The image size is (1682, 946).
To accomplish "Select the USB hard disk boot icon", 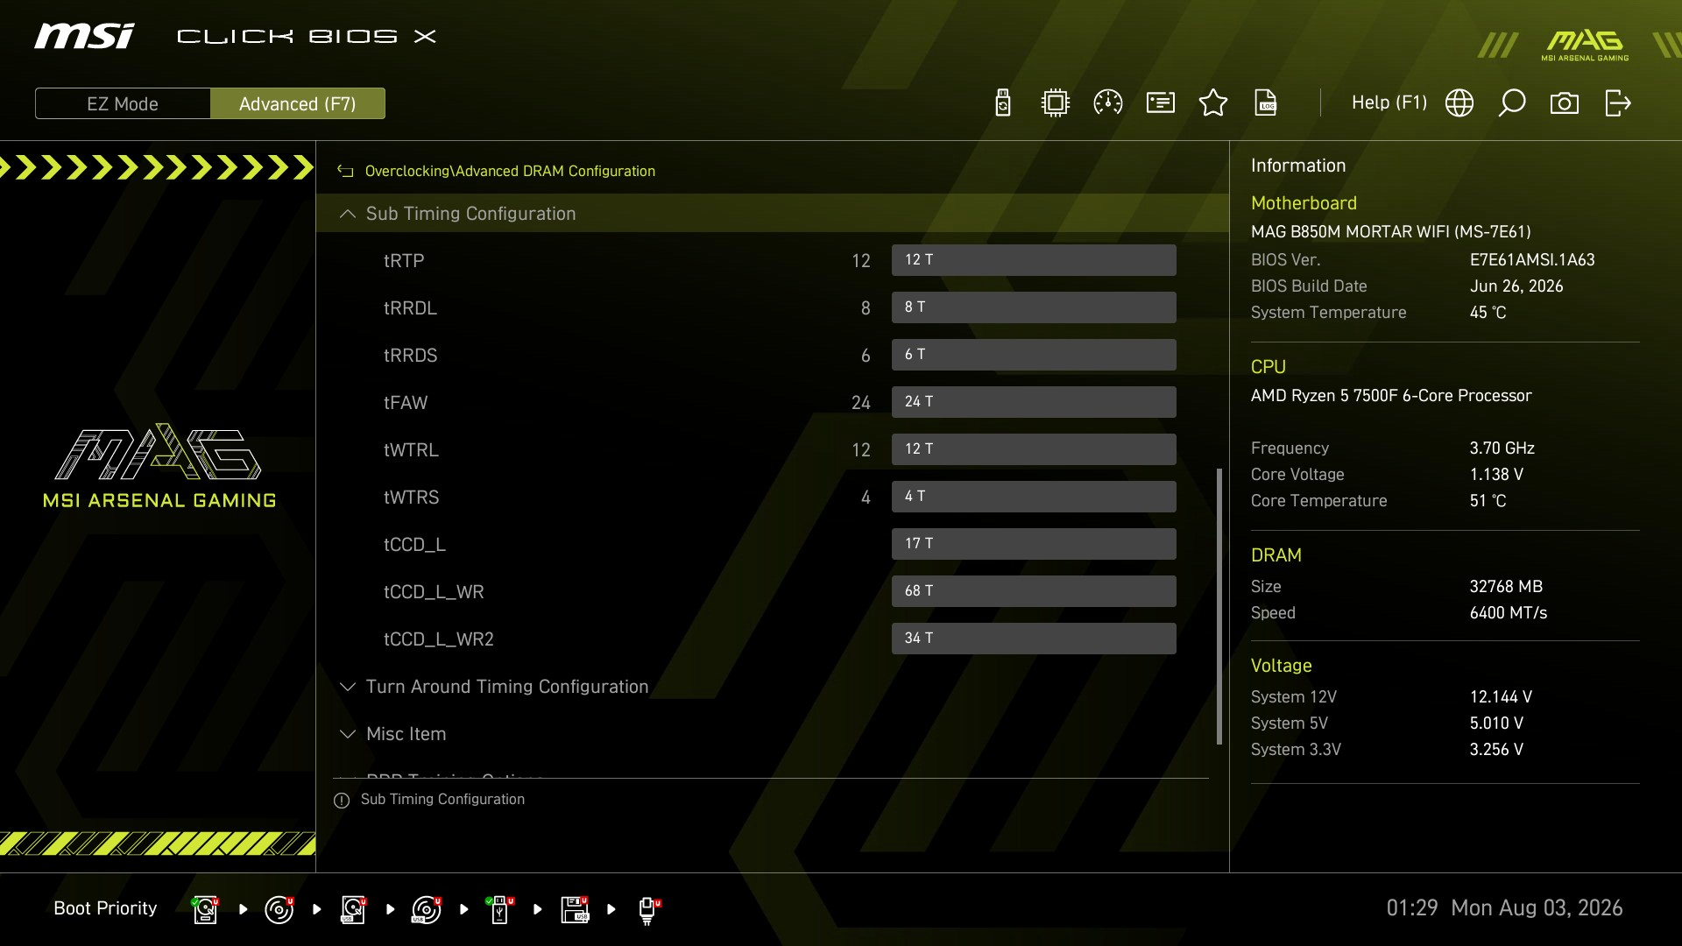I will click(x=353, y=909).
